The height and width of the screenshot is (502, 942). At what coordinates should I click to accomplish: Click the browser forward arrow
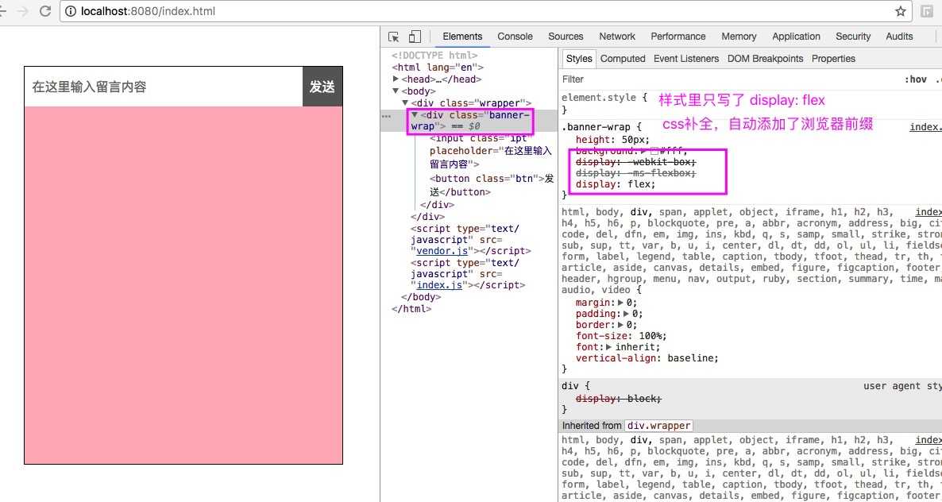click(23, 11)
